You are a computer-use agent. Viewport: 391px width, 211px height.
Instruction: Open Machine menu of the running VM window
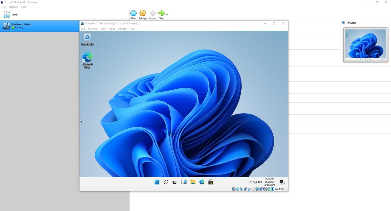click(93, 29)
